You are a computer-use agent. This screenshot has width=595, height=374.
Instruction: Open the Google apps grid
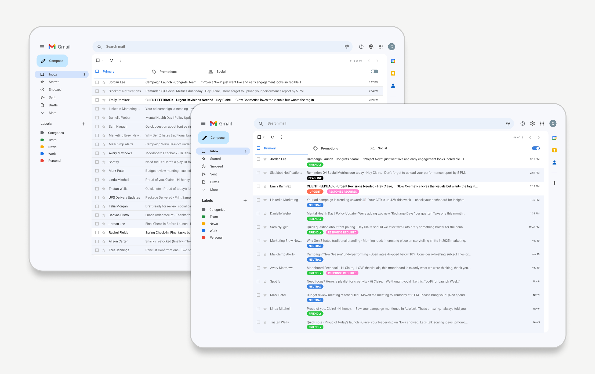(542, 123)
